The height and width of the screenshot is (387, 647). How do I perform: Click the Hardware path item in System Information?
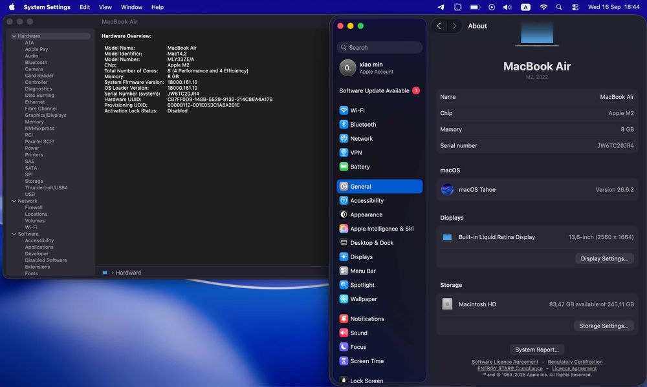[128, 273]
